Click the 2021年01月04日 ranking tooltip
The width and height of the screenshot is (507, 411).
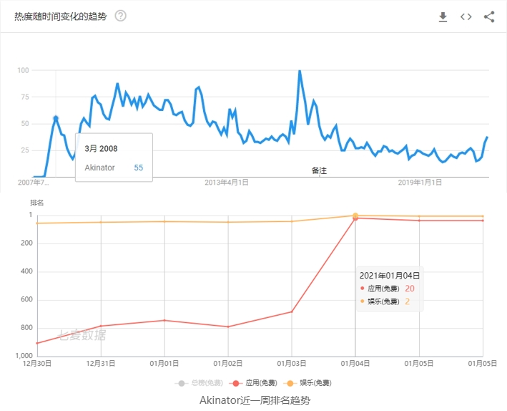pyautogui.click(x=390, y=289)
